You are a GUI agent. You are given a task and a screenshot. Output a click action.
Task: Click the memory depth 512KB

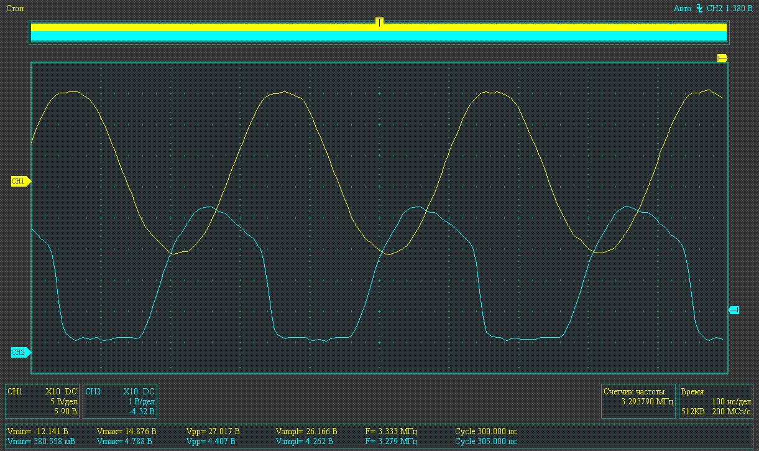click(x=692, y=411)
